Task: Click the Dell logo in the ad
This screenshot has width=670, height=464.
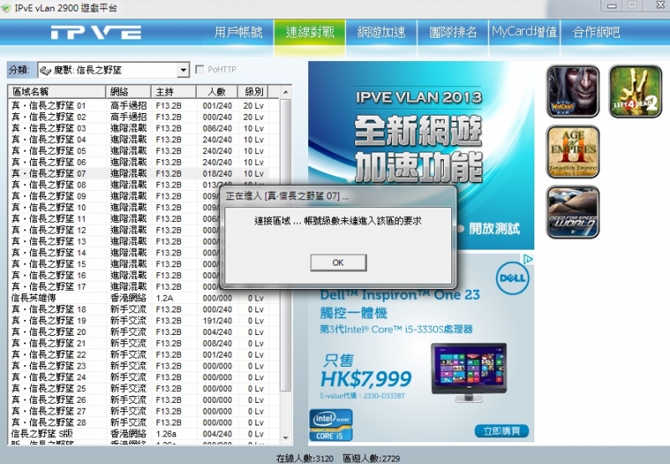Action: click(513, 279)
